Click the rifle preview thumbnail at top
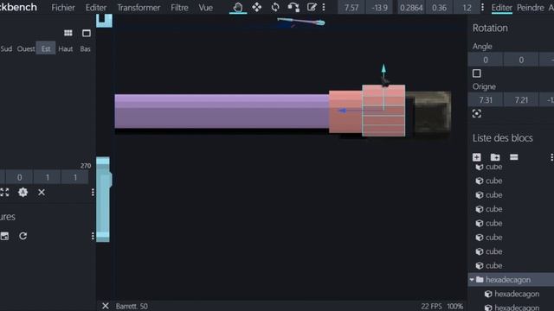The image size is (554, 311). [301, 22]
